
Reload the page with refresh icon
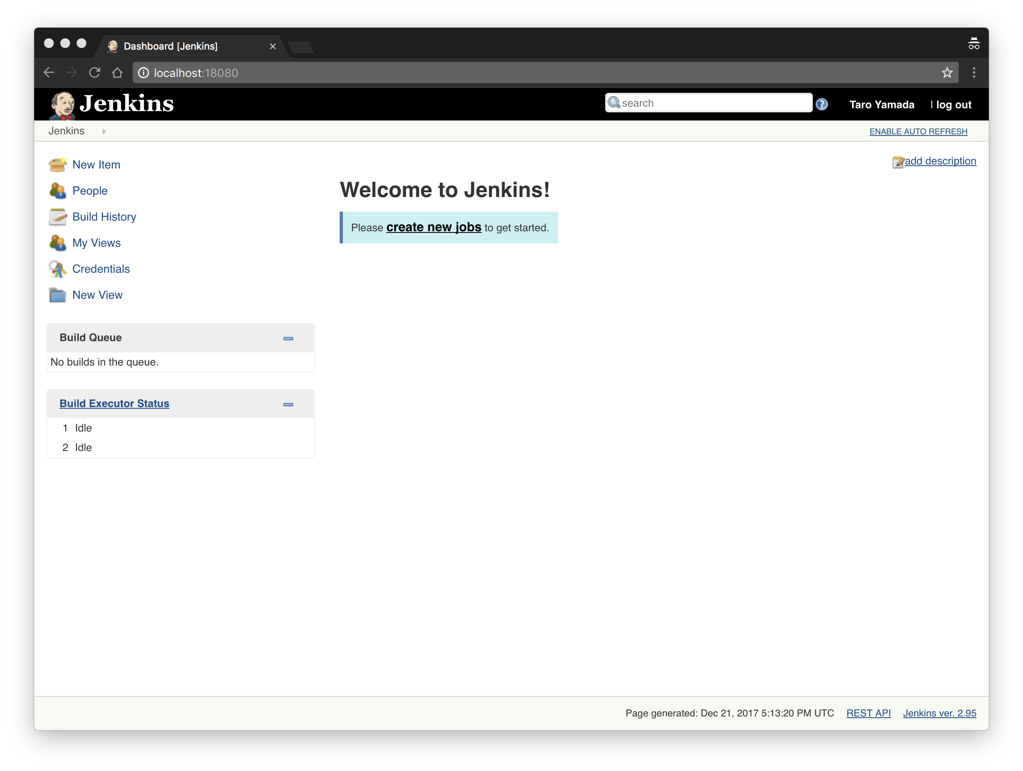point(94,72)
